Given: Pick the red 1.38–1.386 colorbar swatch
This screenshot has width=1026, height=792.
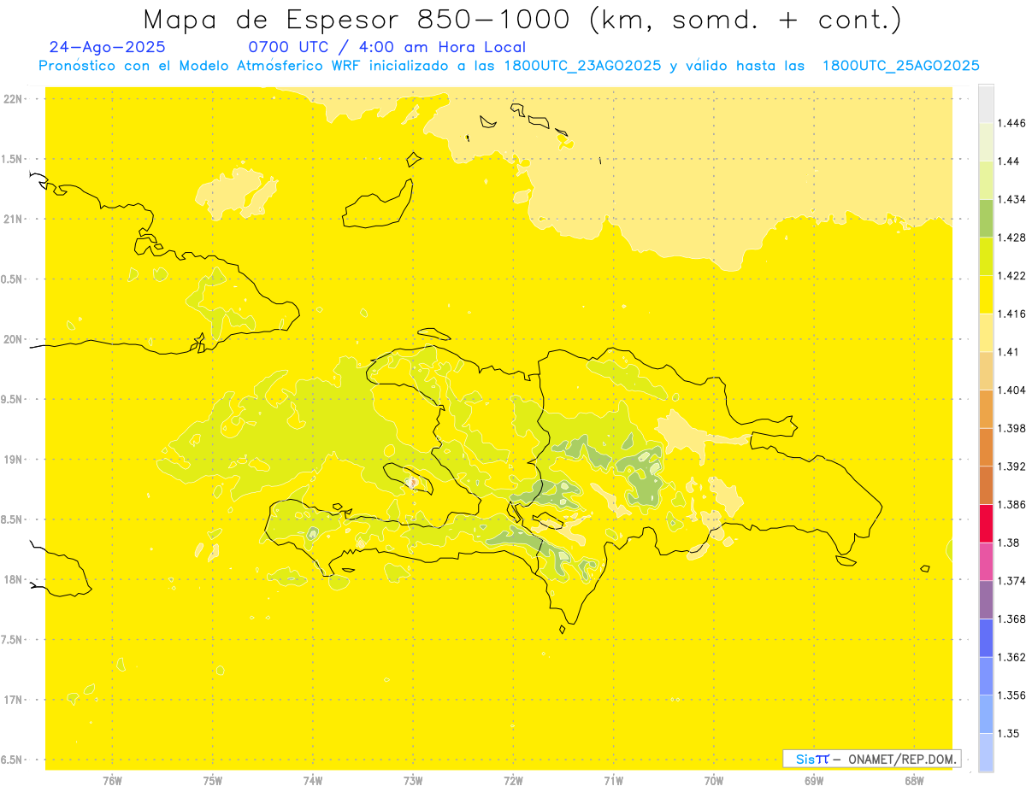Looking at the screenshot, I should (986, 524).
